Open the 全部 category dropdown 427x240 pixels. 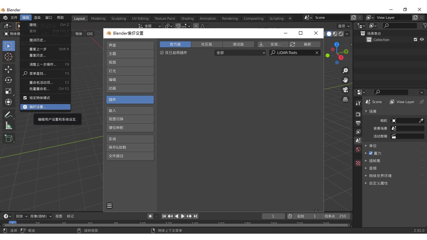240,53
